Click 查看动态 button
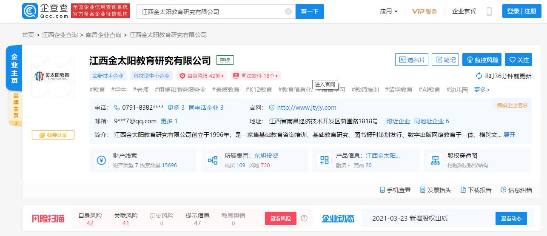 pyautogui.click(x=511, y=218)
